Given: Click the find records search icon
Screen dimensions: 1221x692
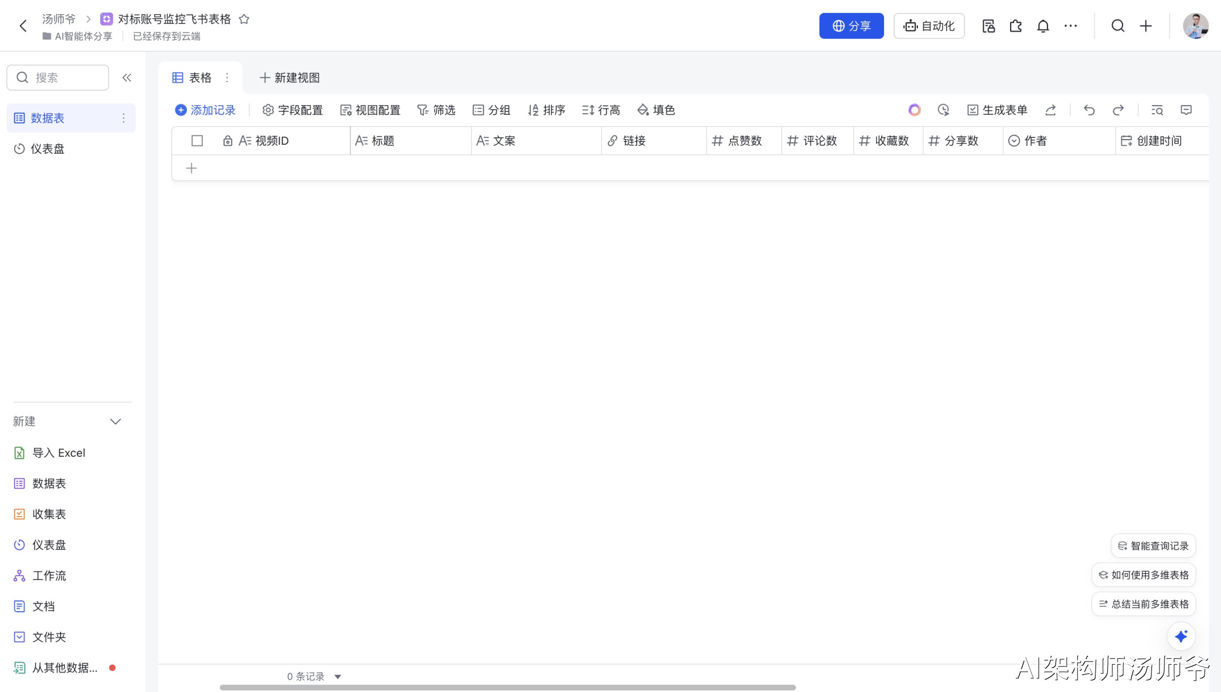Looking at the screenshot, I should [1157, 110].
